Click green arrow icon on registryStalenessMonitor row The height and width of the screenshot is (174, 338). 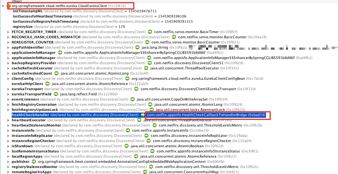[151, 167]
